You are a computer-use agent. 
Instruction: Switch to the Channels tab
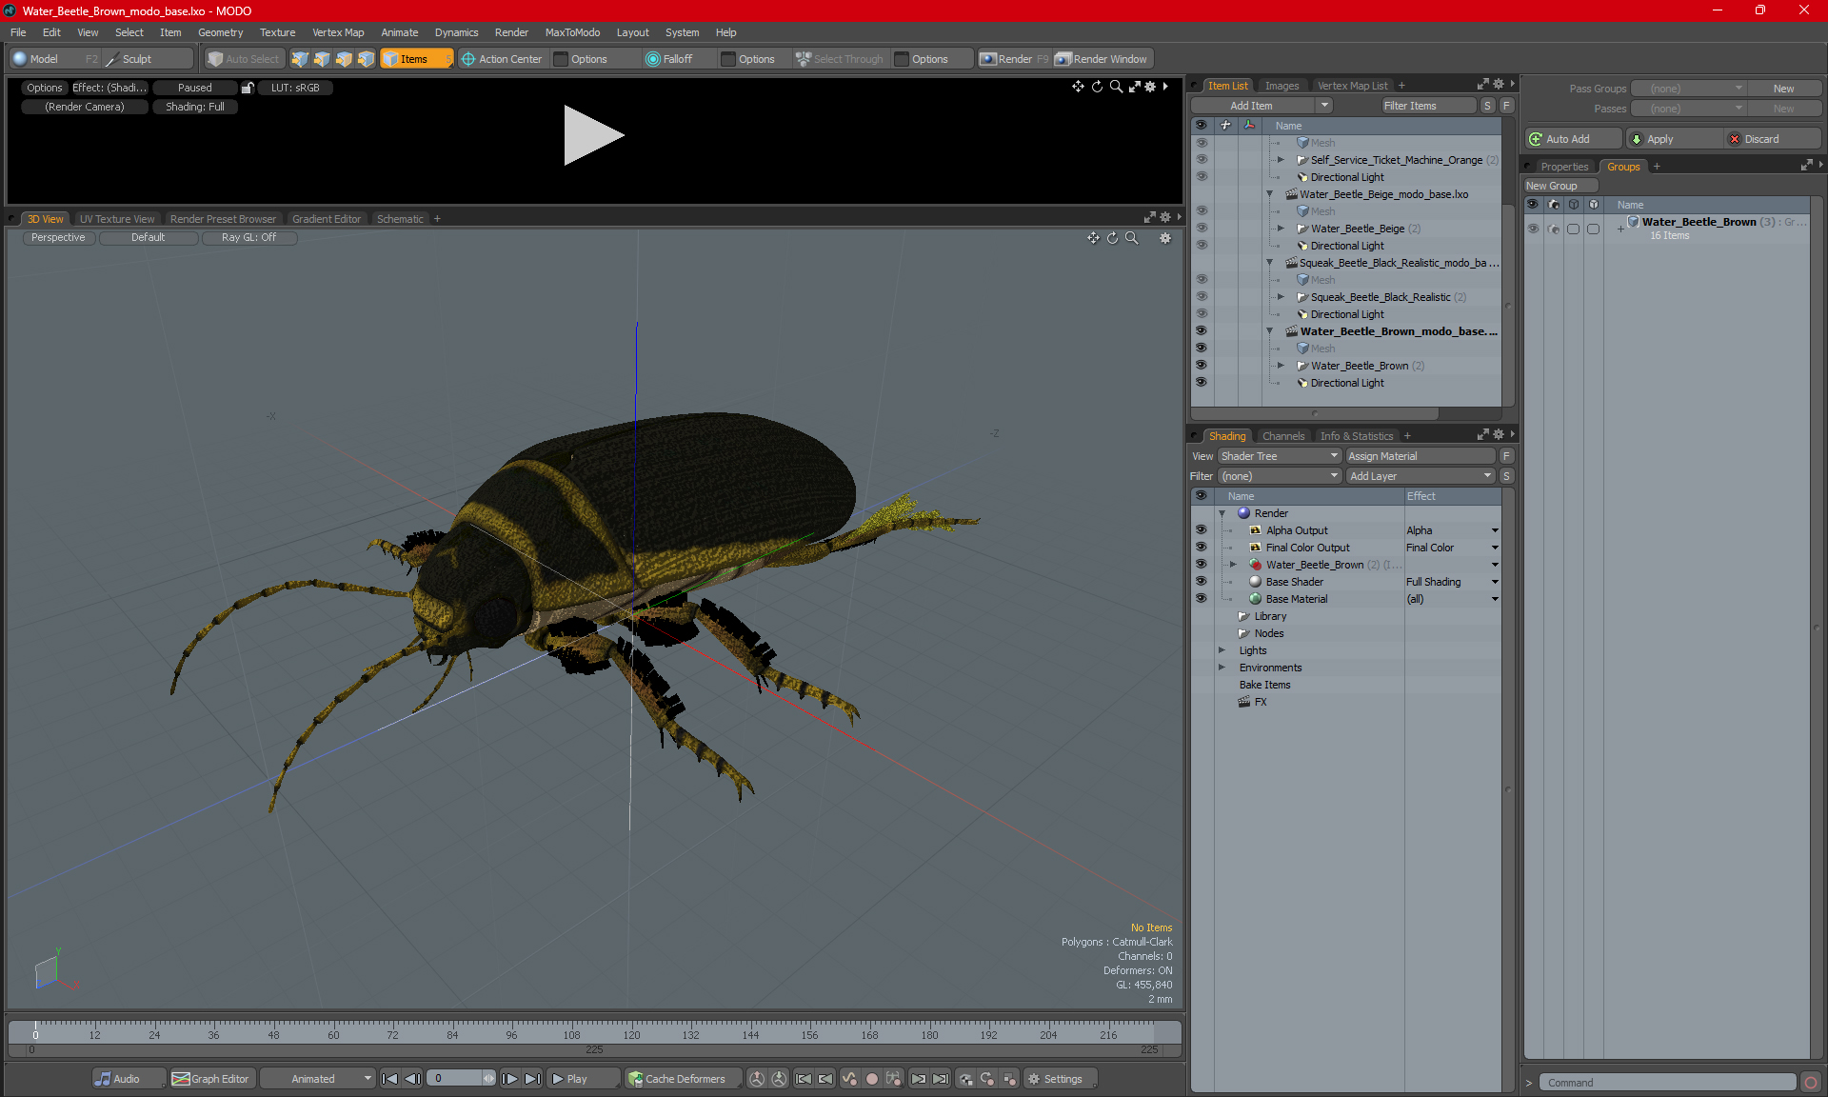click(1283, 436)
